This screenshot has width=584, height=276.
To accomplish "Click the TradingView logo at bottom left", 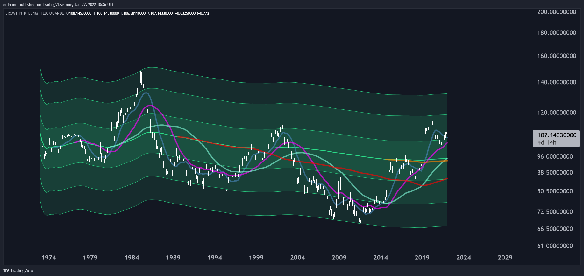I will (18, 270).
